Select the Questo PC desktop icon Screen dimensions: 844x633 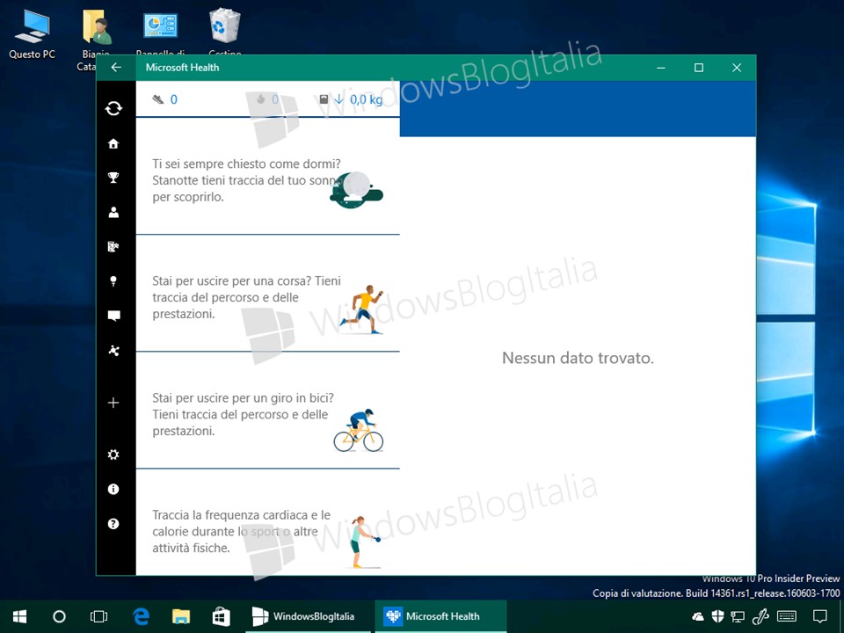(32, 34)
